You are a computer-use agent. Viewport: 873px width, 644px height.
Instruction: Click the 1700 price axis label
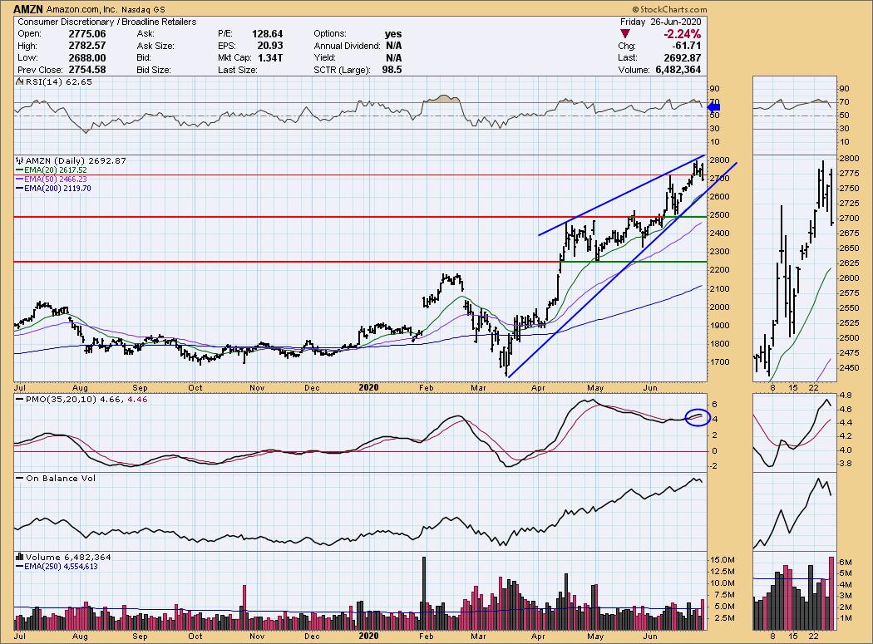[x=719, y=362]
